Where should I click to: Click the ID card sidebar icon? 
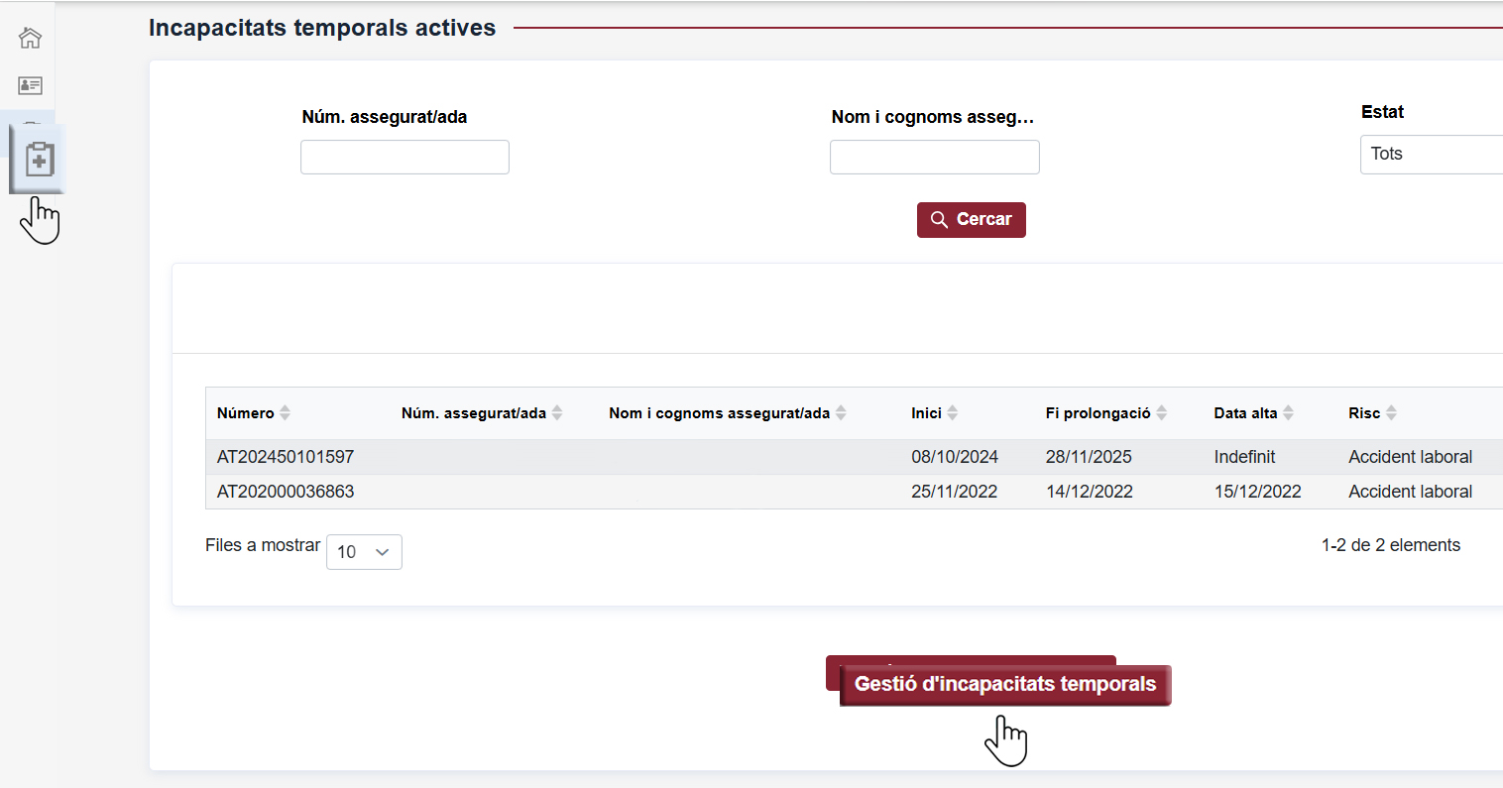click(x=30, y=85)
